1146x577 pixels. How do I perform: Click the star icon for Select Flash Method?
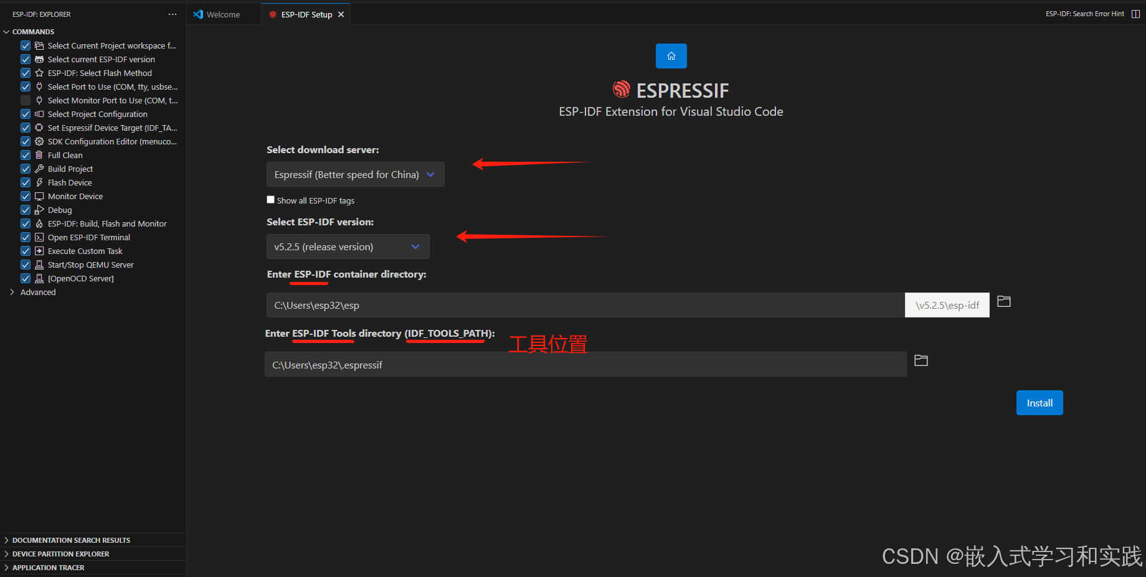click(x=39, y=73)
